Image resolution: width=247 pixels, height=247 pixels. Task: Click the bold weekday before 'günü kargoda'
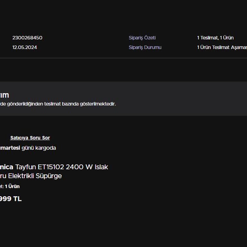click(10, 148)
